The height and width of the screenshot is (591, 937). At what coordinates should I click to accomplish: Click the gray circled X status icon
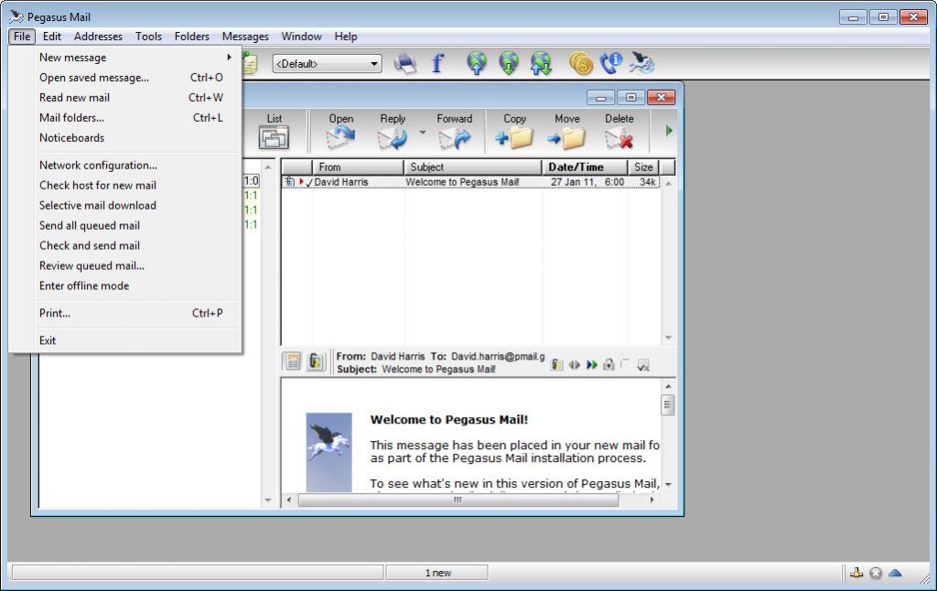(876, 573)
